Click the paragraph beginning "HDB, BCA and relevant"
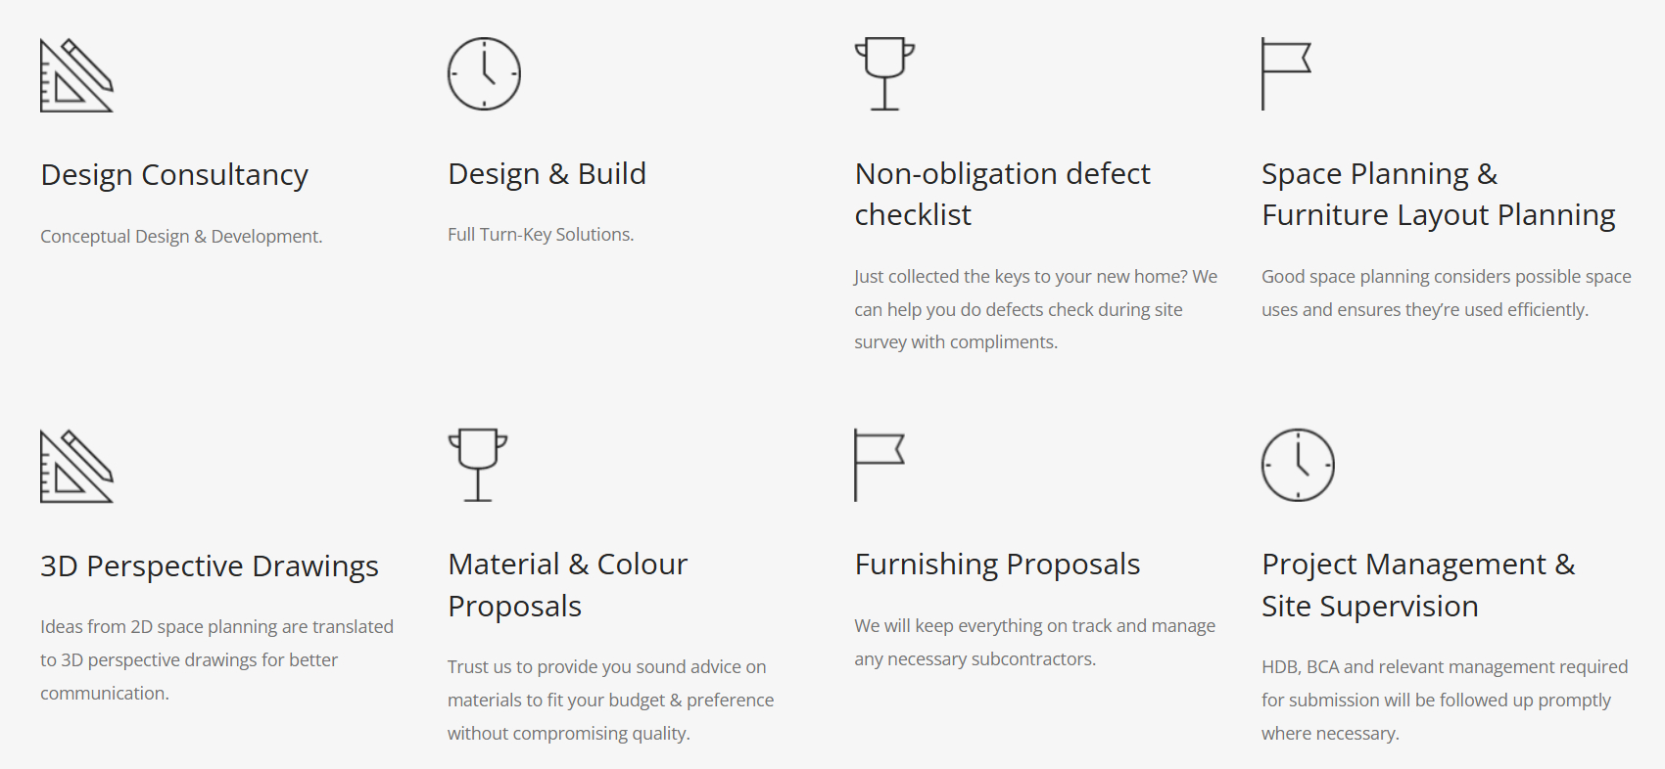 pyautogui.click(x=1445, y=700)
